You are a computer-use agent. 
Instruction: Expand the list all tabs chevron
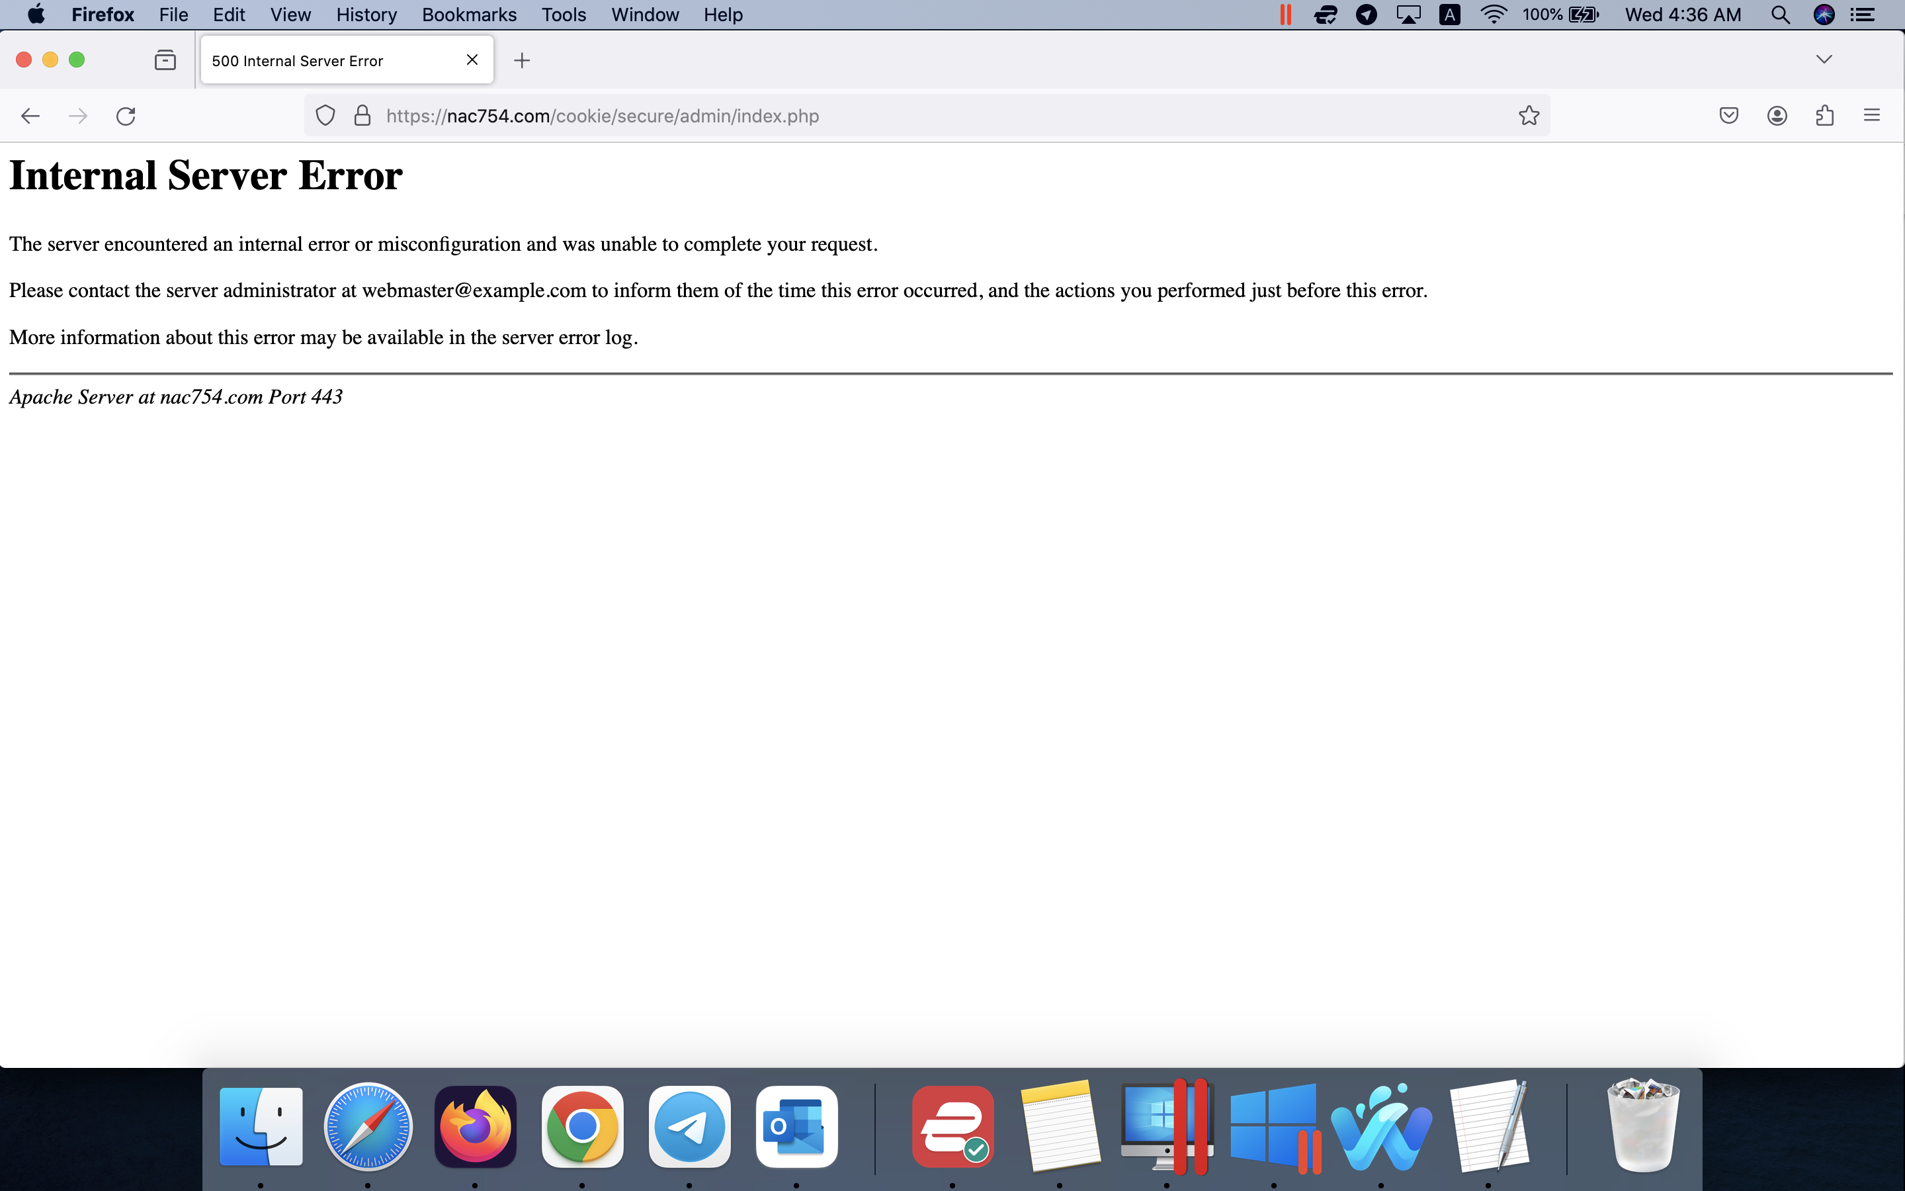[1824, 60]
